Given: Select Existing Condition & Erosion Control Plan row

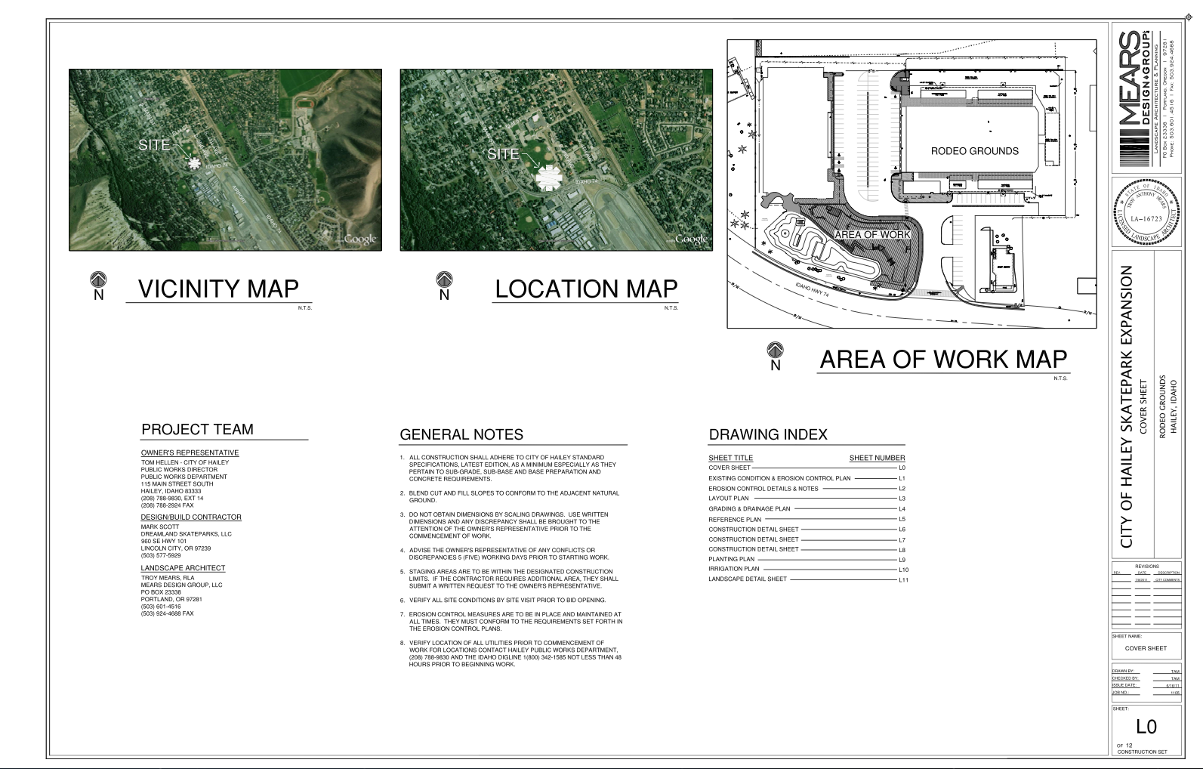Looking at the screenshot, I should coord(807,478).
